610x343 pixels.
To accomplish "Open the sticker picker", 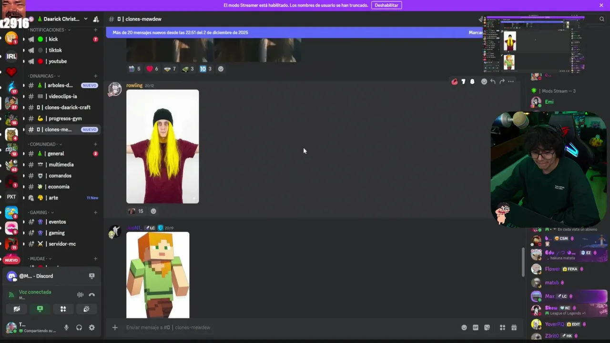I will point(487,327).
